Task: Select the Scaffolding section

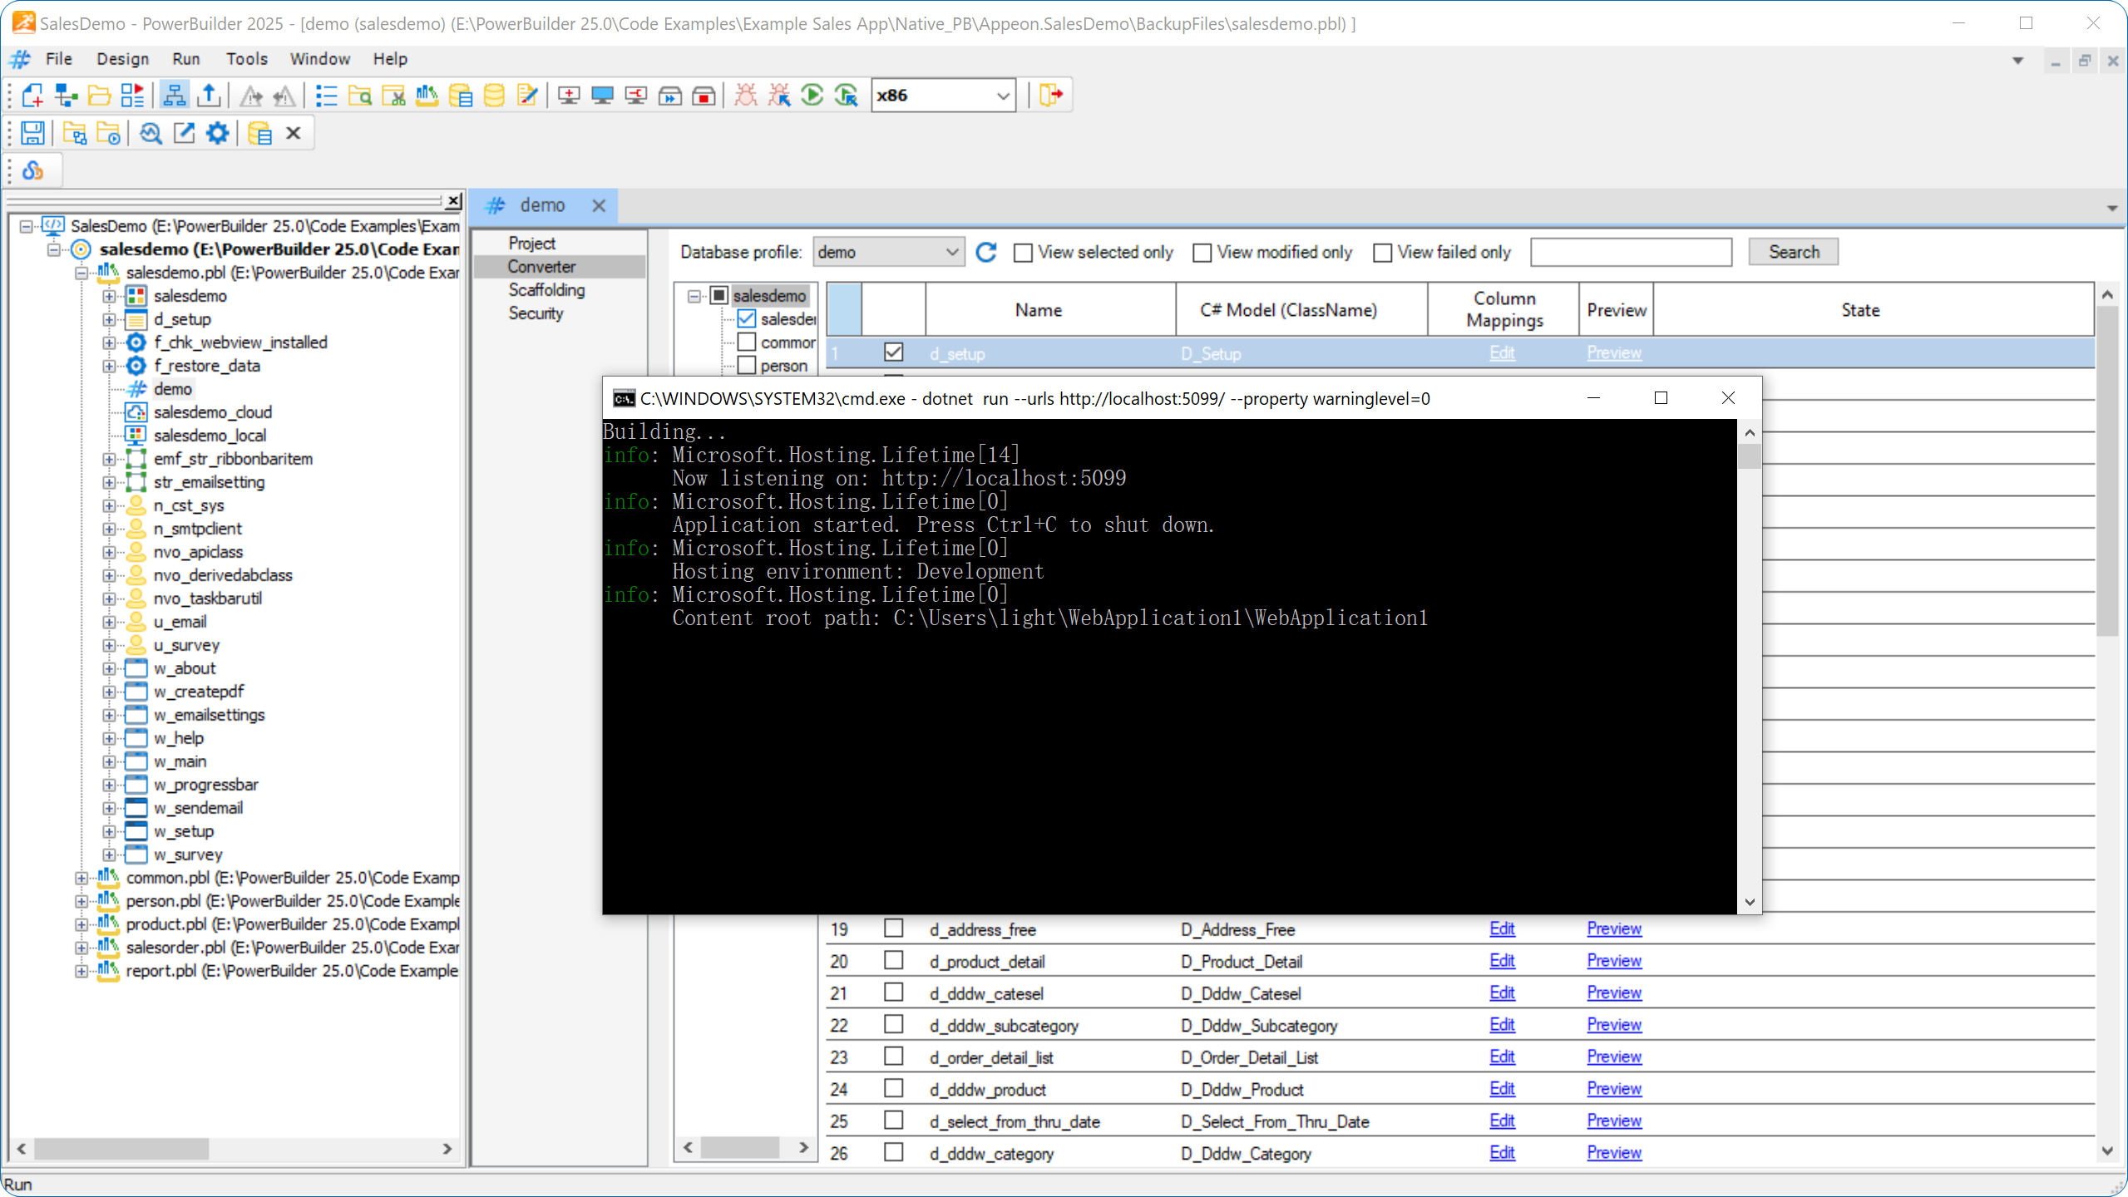Action: click(546, 290)
